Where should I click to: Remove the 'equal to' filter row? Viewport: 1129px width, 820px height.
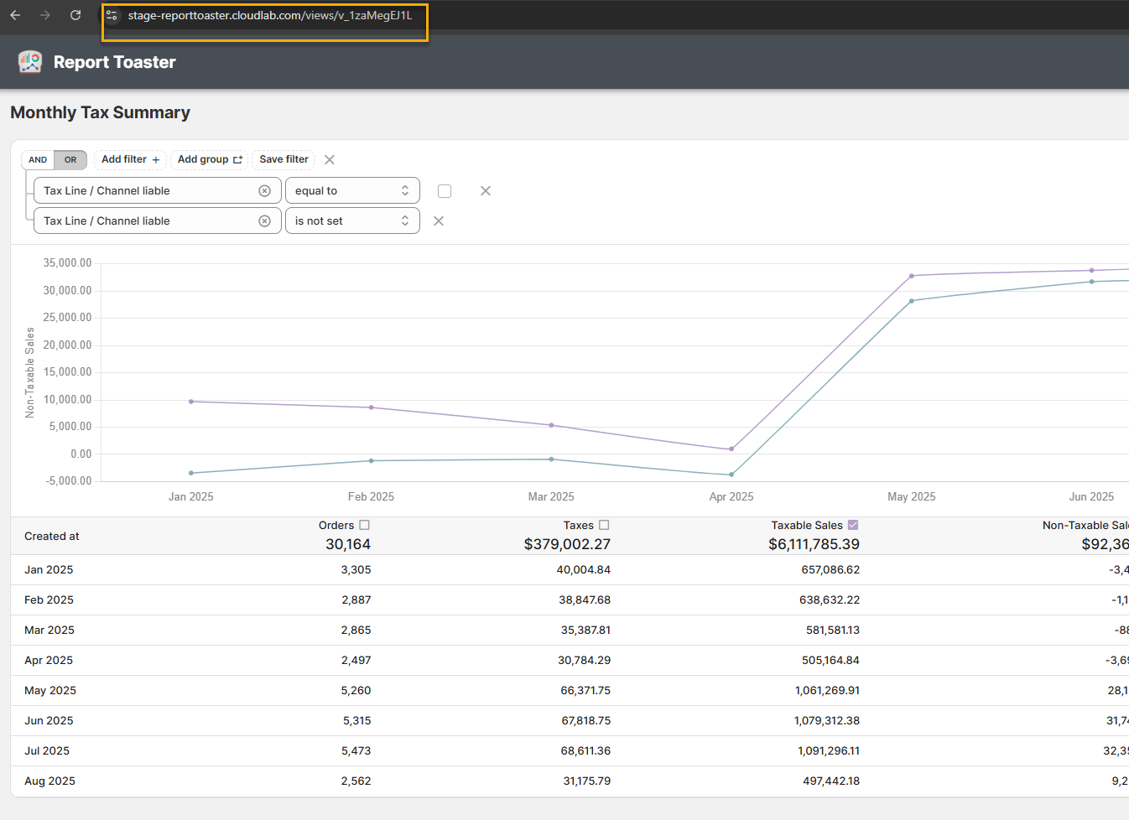click(485, 191)
